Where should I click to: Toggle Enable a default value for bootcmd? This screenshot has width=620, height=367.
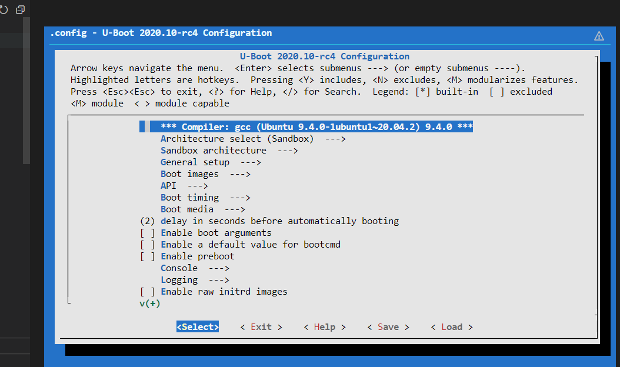click(x=148, y=245)
